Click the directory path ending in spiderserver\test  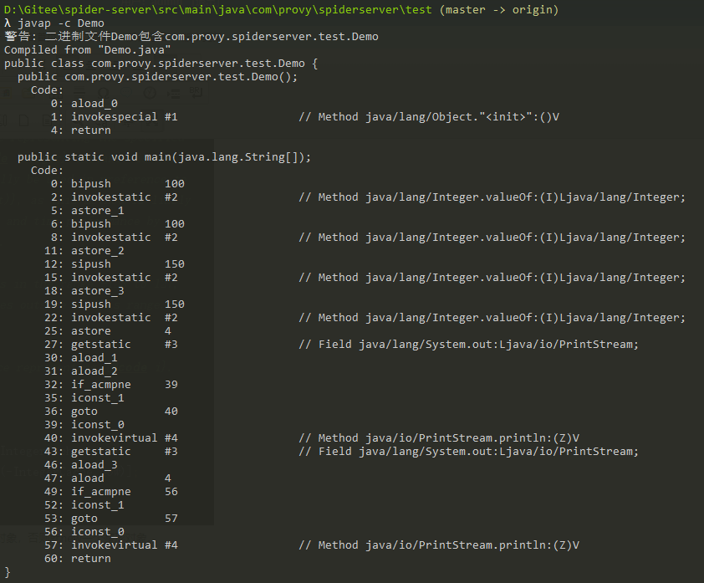click(218, 10)
